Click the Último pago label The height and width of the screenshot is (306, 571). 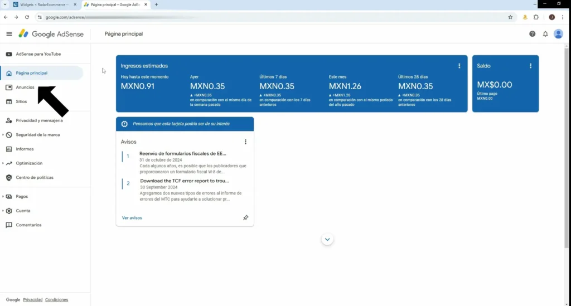point(487,94)
